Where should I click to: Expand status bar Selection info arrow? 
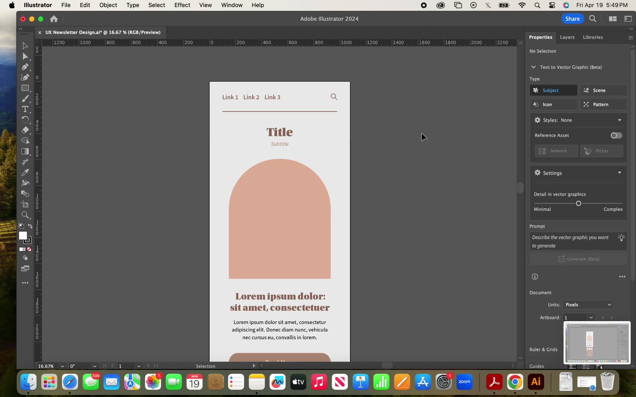[x=254, y=366]
